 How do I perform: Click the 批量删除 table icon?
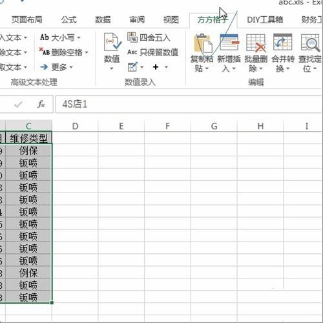(x=256, y=43)
